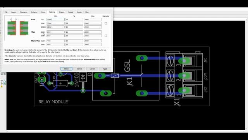This screenshot has height=140, width=248.
Task: Select the Restring tab
Action: pyautogui.click(x=52, y=12)
